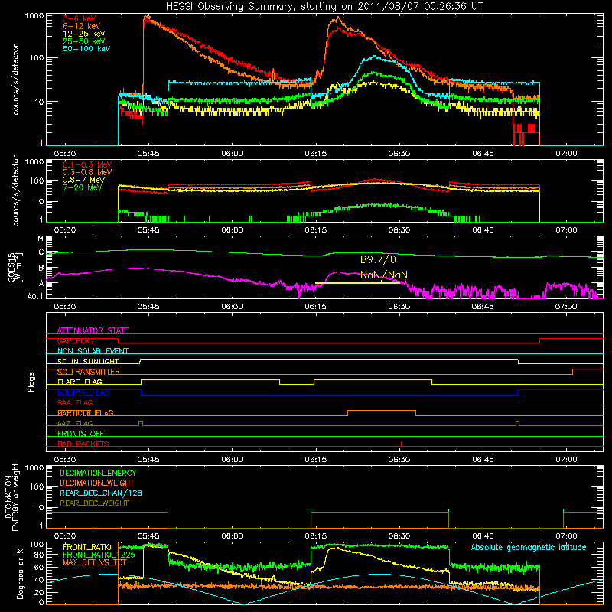Select the FLARE_FLAG label
Image resolution: width=612 pixels, height=612 pixels.
pos(80,382)
